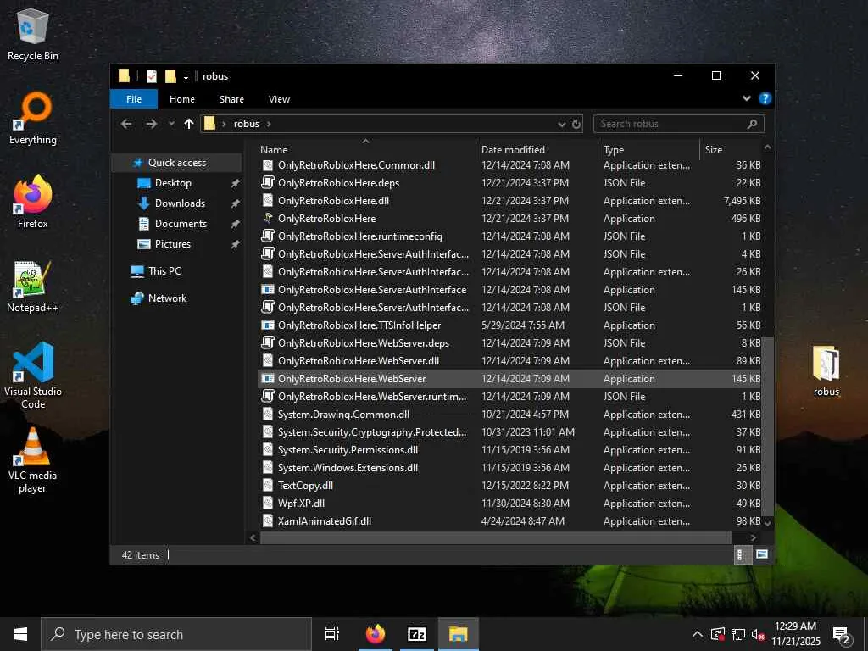Open VLC media player desktop shortcut

(x=33, y=460)
